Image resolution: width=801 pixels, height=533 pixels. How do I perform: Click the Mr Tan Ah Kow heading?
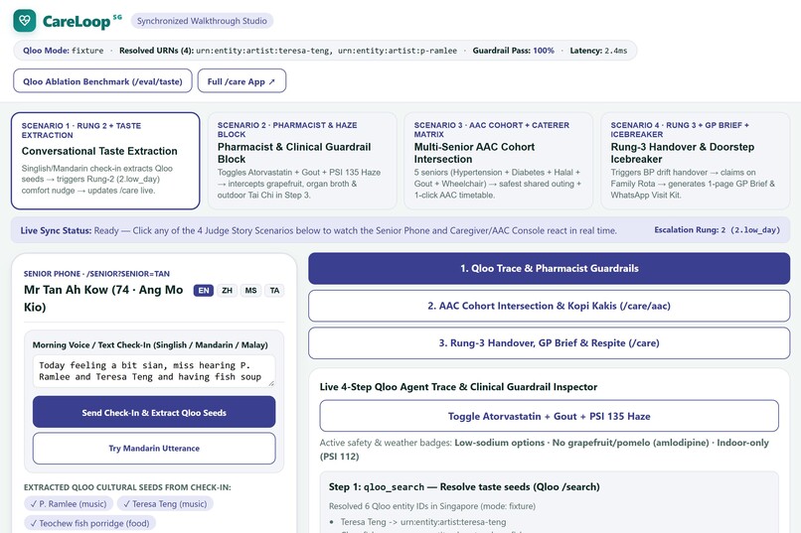tap(103, 299)
